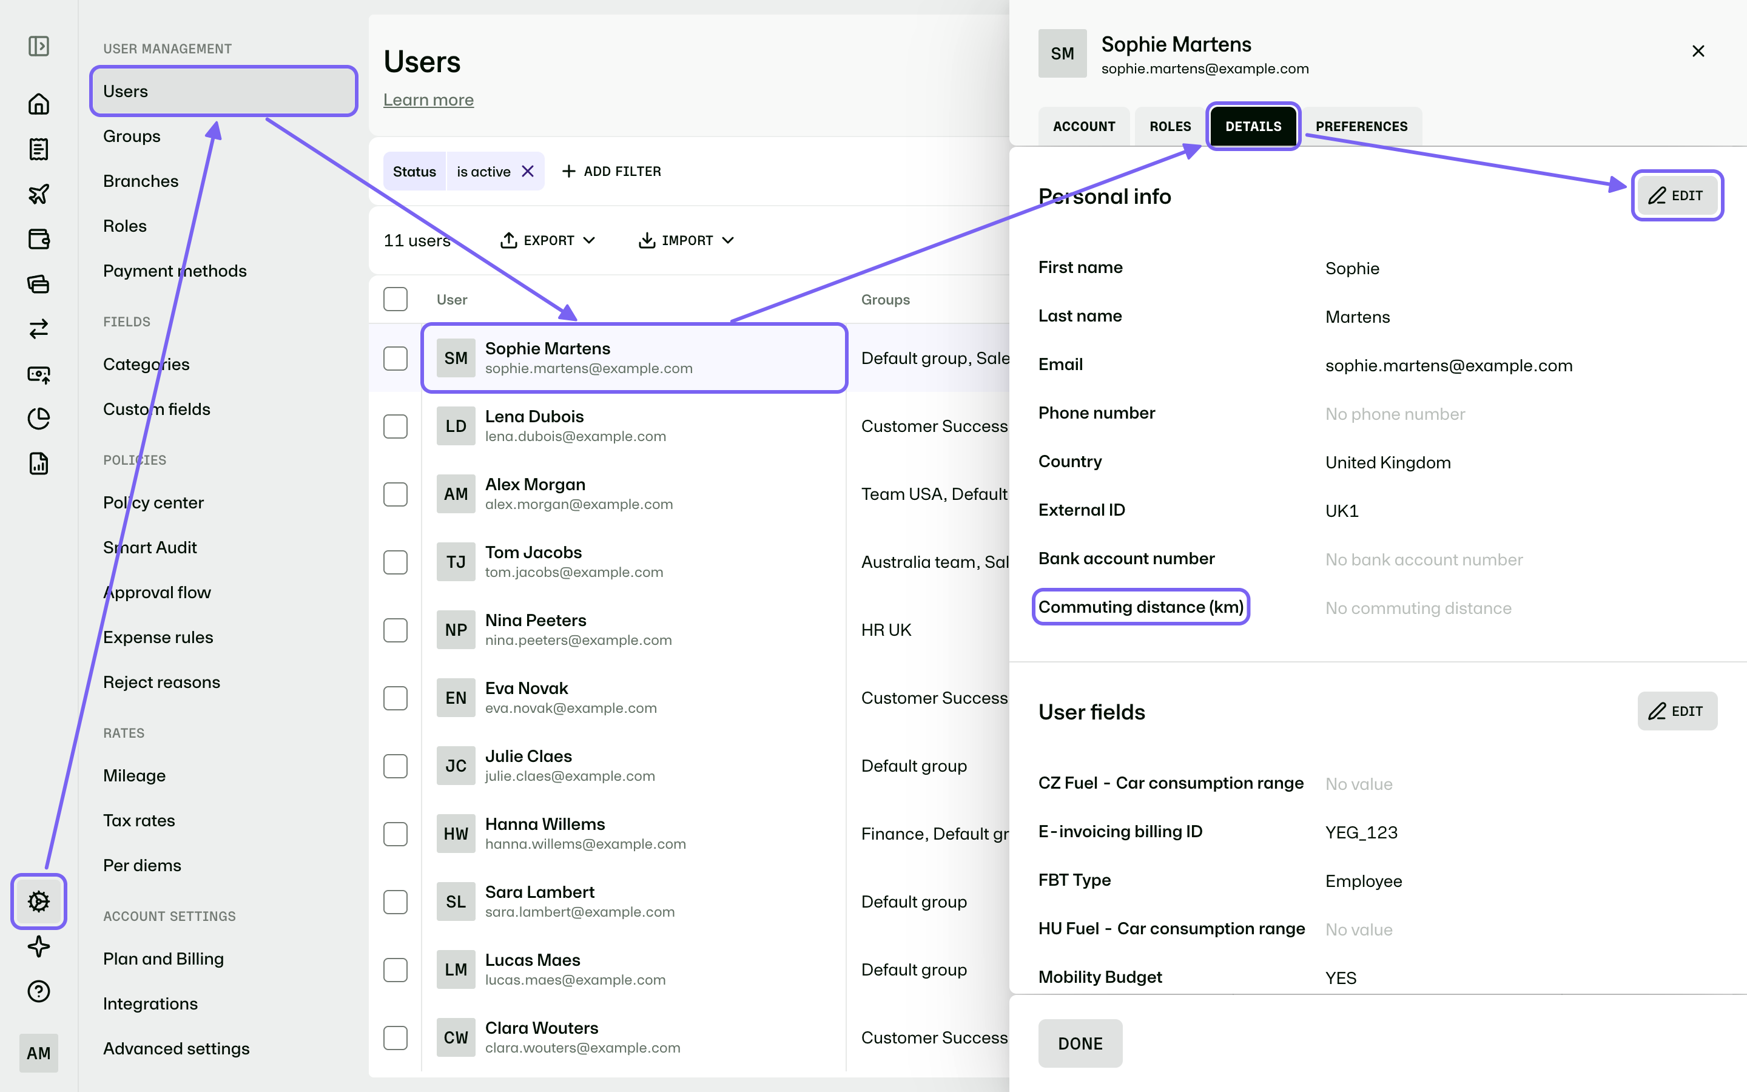Open Mileage under Rates
Screen dimensions: 1747x1092
[134, 776]
